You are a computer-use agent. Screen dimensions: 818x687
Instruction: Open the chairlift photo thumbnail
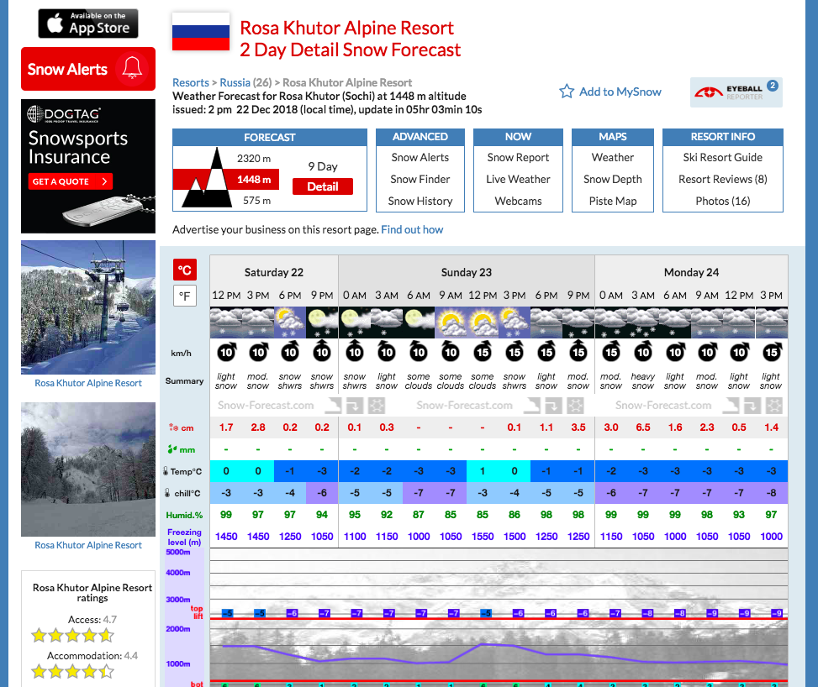pyautogui.click(x=88, y=307)
